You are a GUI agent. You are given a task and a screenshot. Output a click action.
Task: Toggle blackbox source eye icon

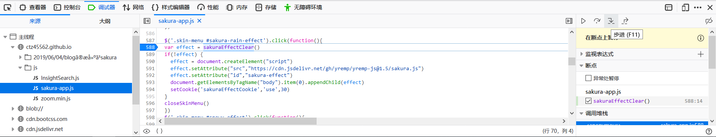point(147,131)
